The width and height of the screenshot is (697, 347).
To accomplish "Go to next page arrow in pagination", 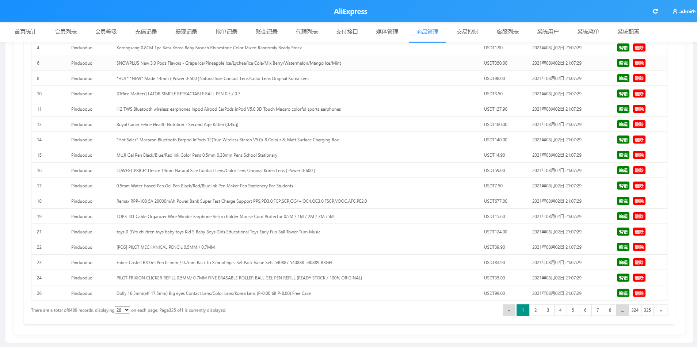I will point(661,310).
